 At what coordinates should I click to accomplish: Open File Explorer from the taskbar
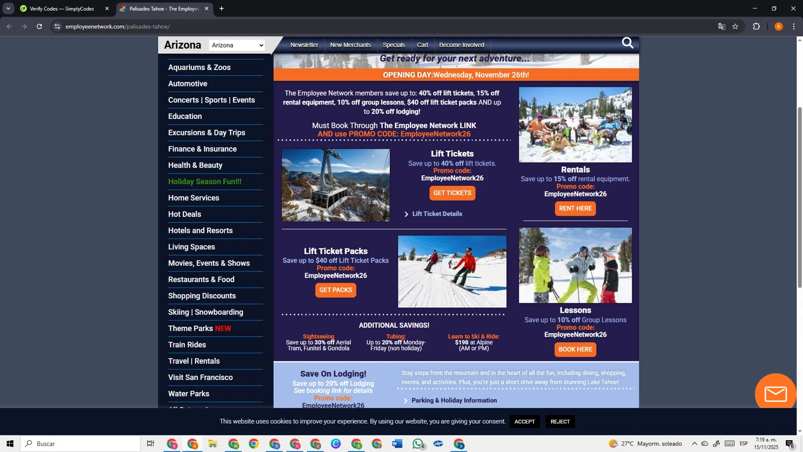213,443
